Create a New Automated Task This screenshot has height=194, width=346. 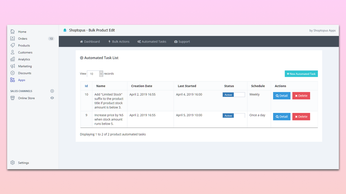(301, 74)
